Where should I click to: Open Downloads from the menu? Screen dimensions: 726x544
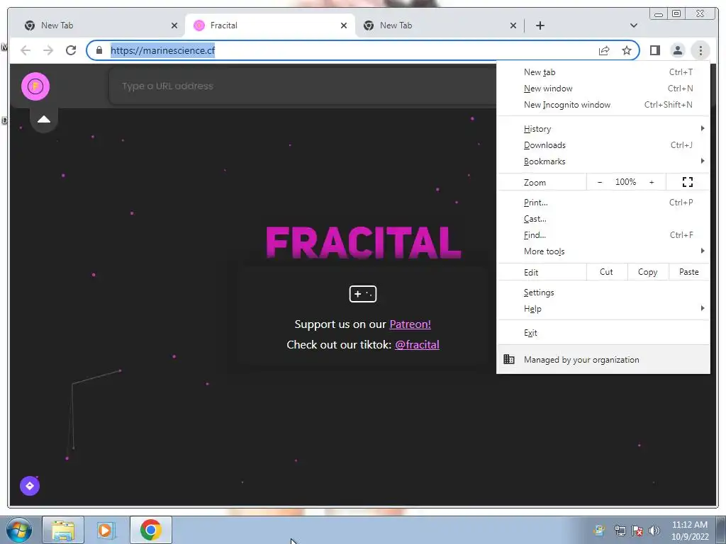click(603, 145)
